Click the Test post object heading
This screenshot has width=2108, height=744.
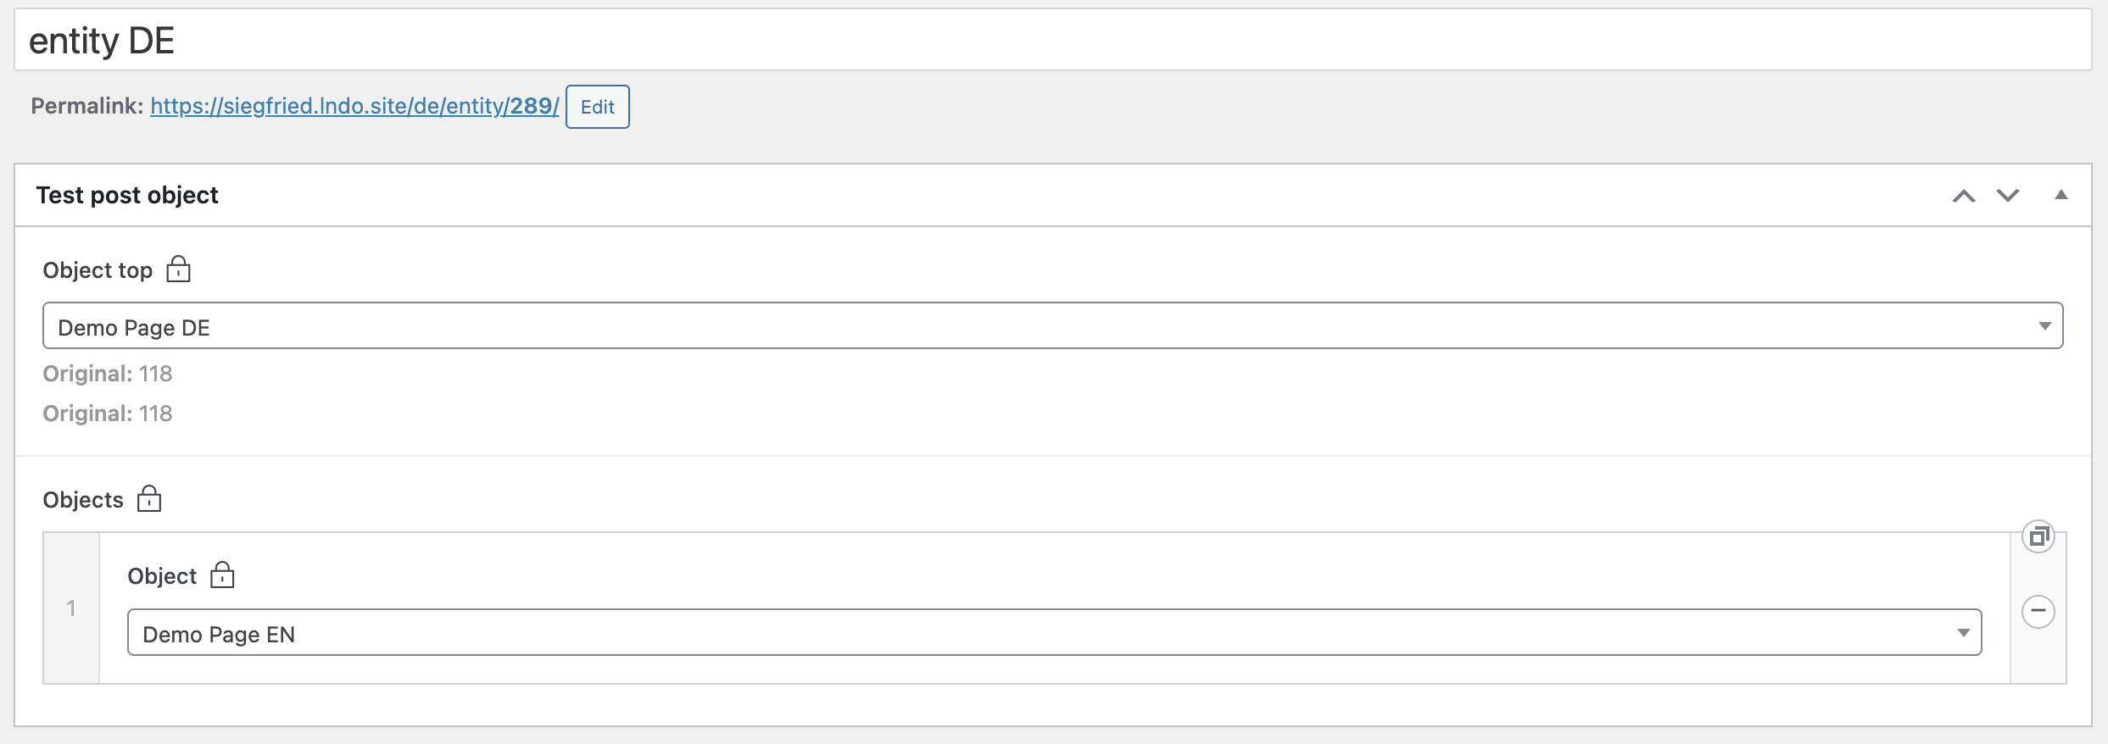[x=127, y=195]
